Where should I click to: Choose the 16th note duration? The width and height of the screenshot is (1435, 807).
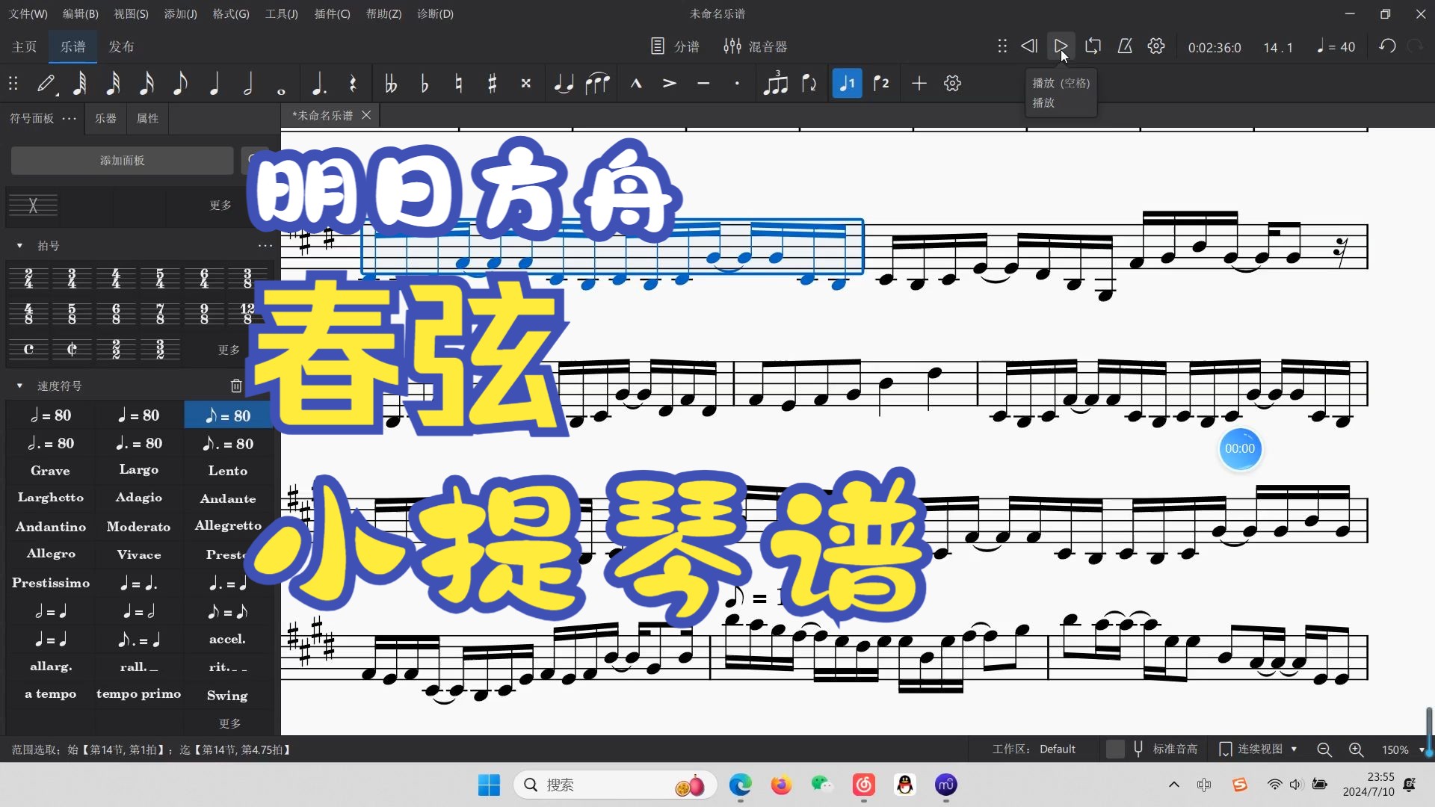coord(147,84)
